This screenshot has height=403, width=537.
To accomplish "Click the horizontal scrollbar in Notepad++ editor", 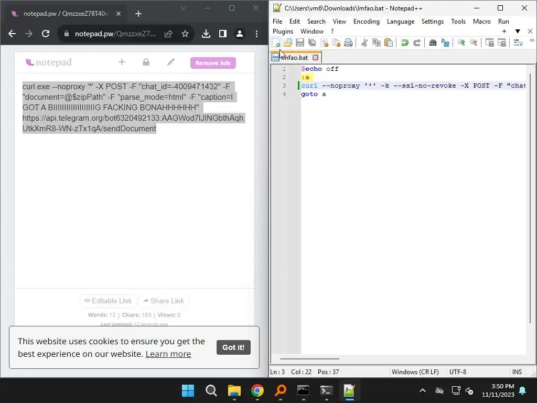I will pyautogui.click(x=309, y=359).
